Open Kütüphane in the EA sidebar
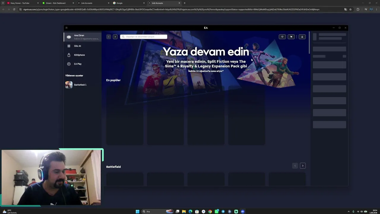The width and height of the screenshot is (380, 214). pyautogui.click(x=83, y=55)
